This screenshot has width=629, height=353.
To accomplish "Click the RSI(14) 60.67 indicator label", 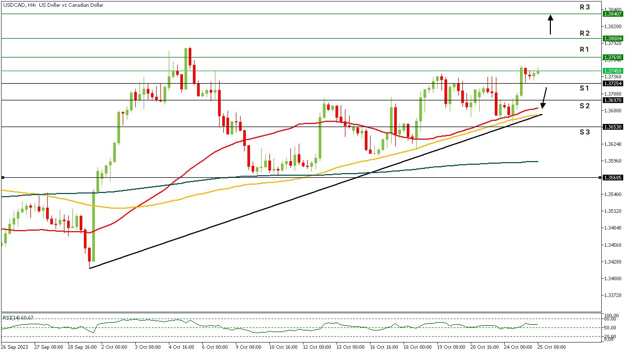I will (18, 317).
